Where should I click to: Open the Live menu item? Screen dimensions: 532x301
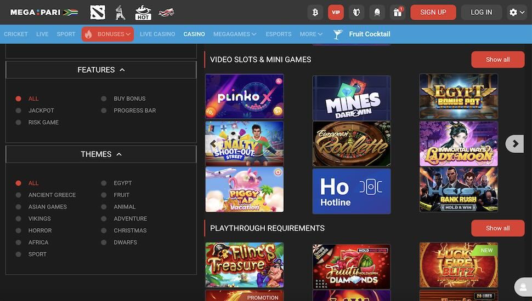click(x=42, y=34)
